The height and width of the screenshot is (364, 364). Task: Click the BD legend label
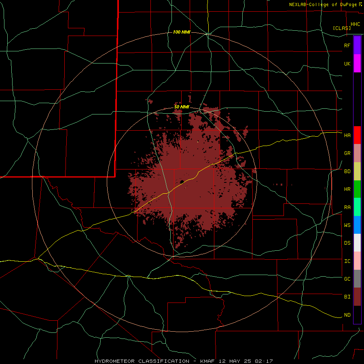pyautogui.click(x=347, y=171)
